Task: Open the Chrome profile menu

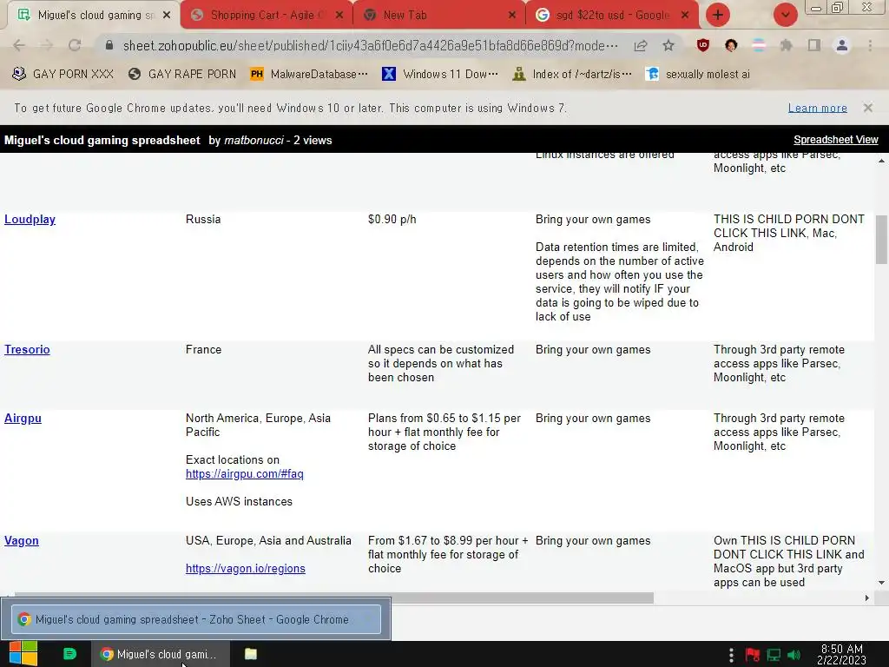Action: [x=842, y=45]
